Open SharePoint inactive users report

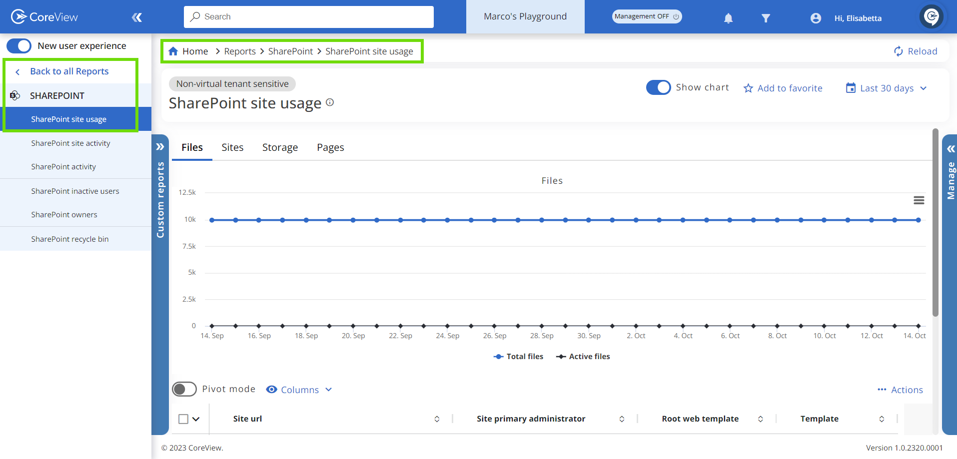click(x=76, y=191)
